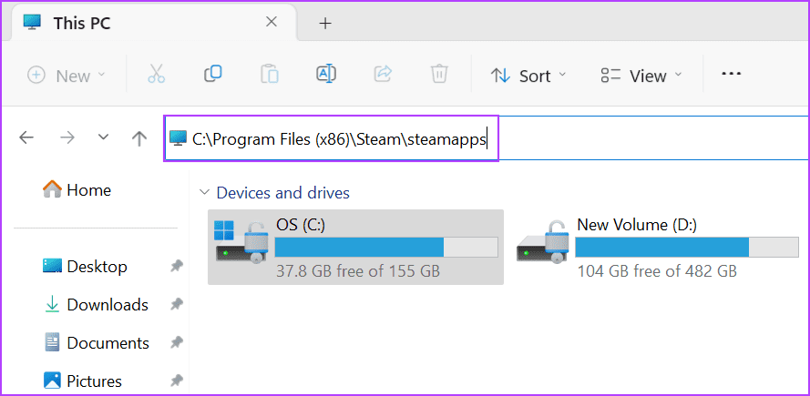Viewport: 810px width, 396px height.
Task: Select the OS (C:) drive icon
Action: pyautogui.click(x=241, y=242)
